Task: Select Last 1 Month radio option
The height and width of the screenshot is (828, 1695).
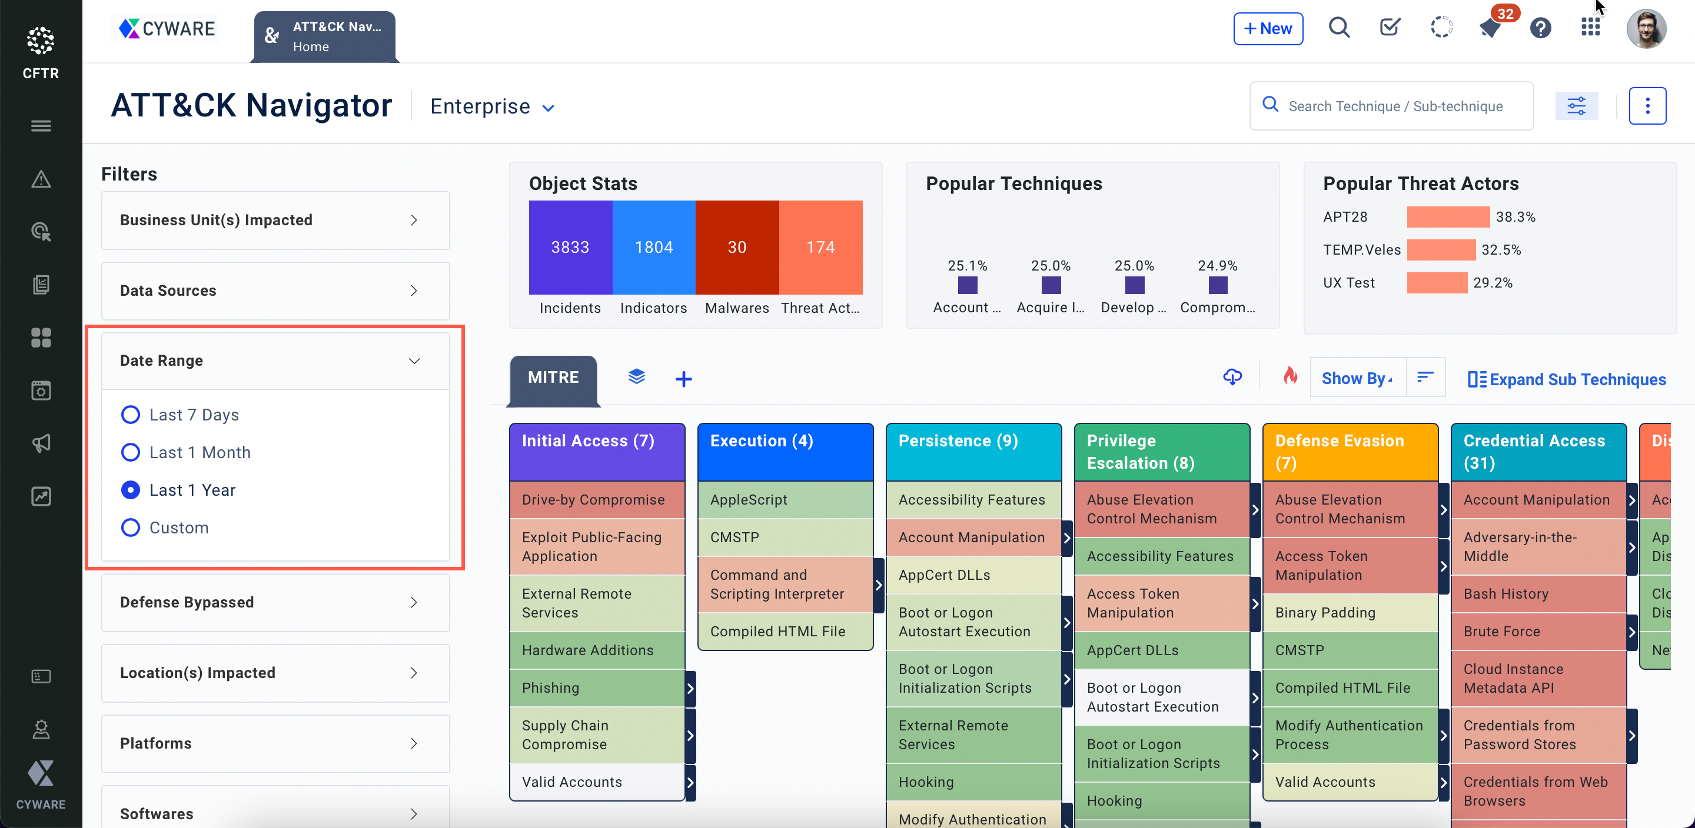Action: point(130,452)
